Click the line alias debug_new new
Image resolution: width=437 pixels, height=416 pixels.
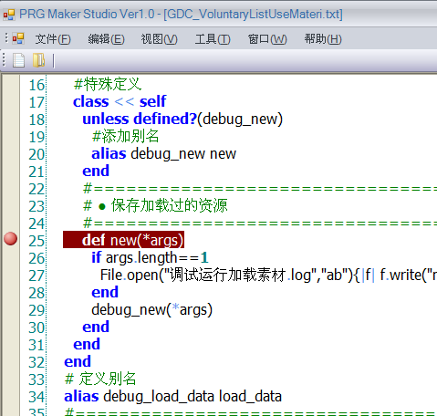[x=163, y=154]
